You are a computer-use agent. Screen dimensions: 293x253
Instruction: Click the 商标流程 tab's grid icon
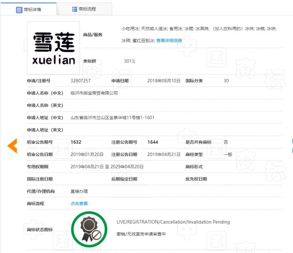pyautogui.click(x=75, y=9)
